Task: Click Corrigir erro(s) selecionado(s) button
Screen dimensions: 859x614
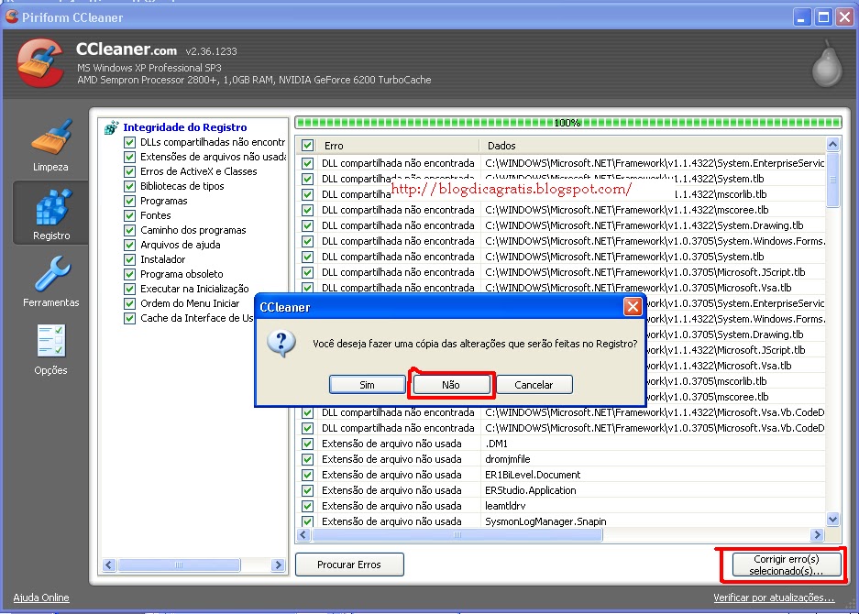Action: [787, 565]
